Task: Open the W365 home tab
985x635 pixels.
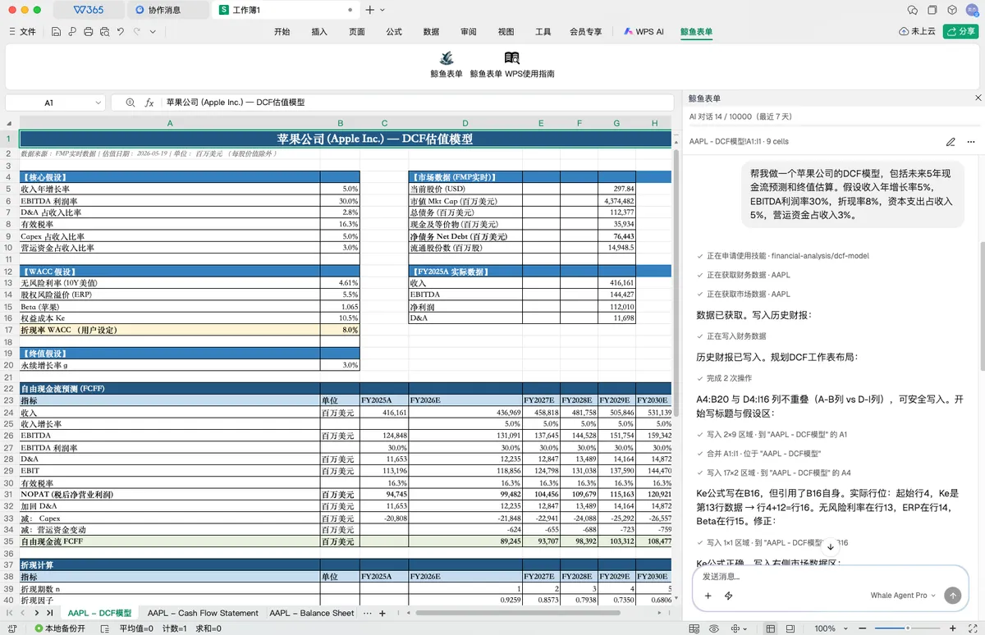Action: [88, 10]
